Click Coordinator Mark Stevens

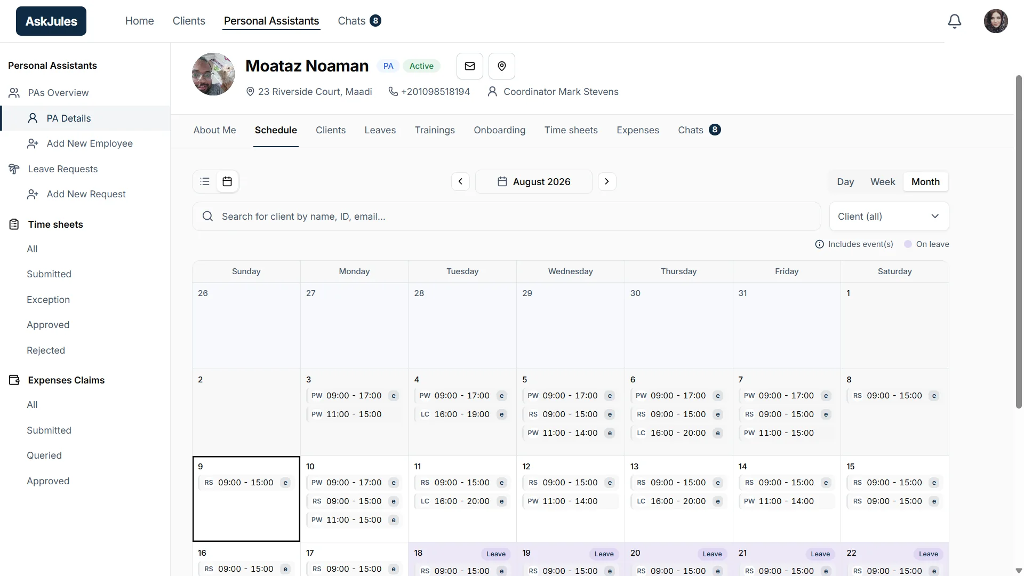pyautogui.click(x=561, y=92)
